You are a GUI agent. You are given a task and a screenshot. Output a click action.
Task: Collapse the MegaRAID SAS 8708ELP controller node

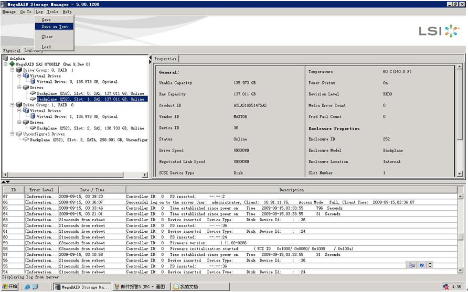coord(5,64)
